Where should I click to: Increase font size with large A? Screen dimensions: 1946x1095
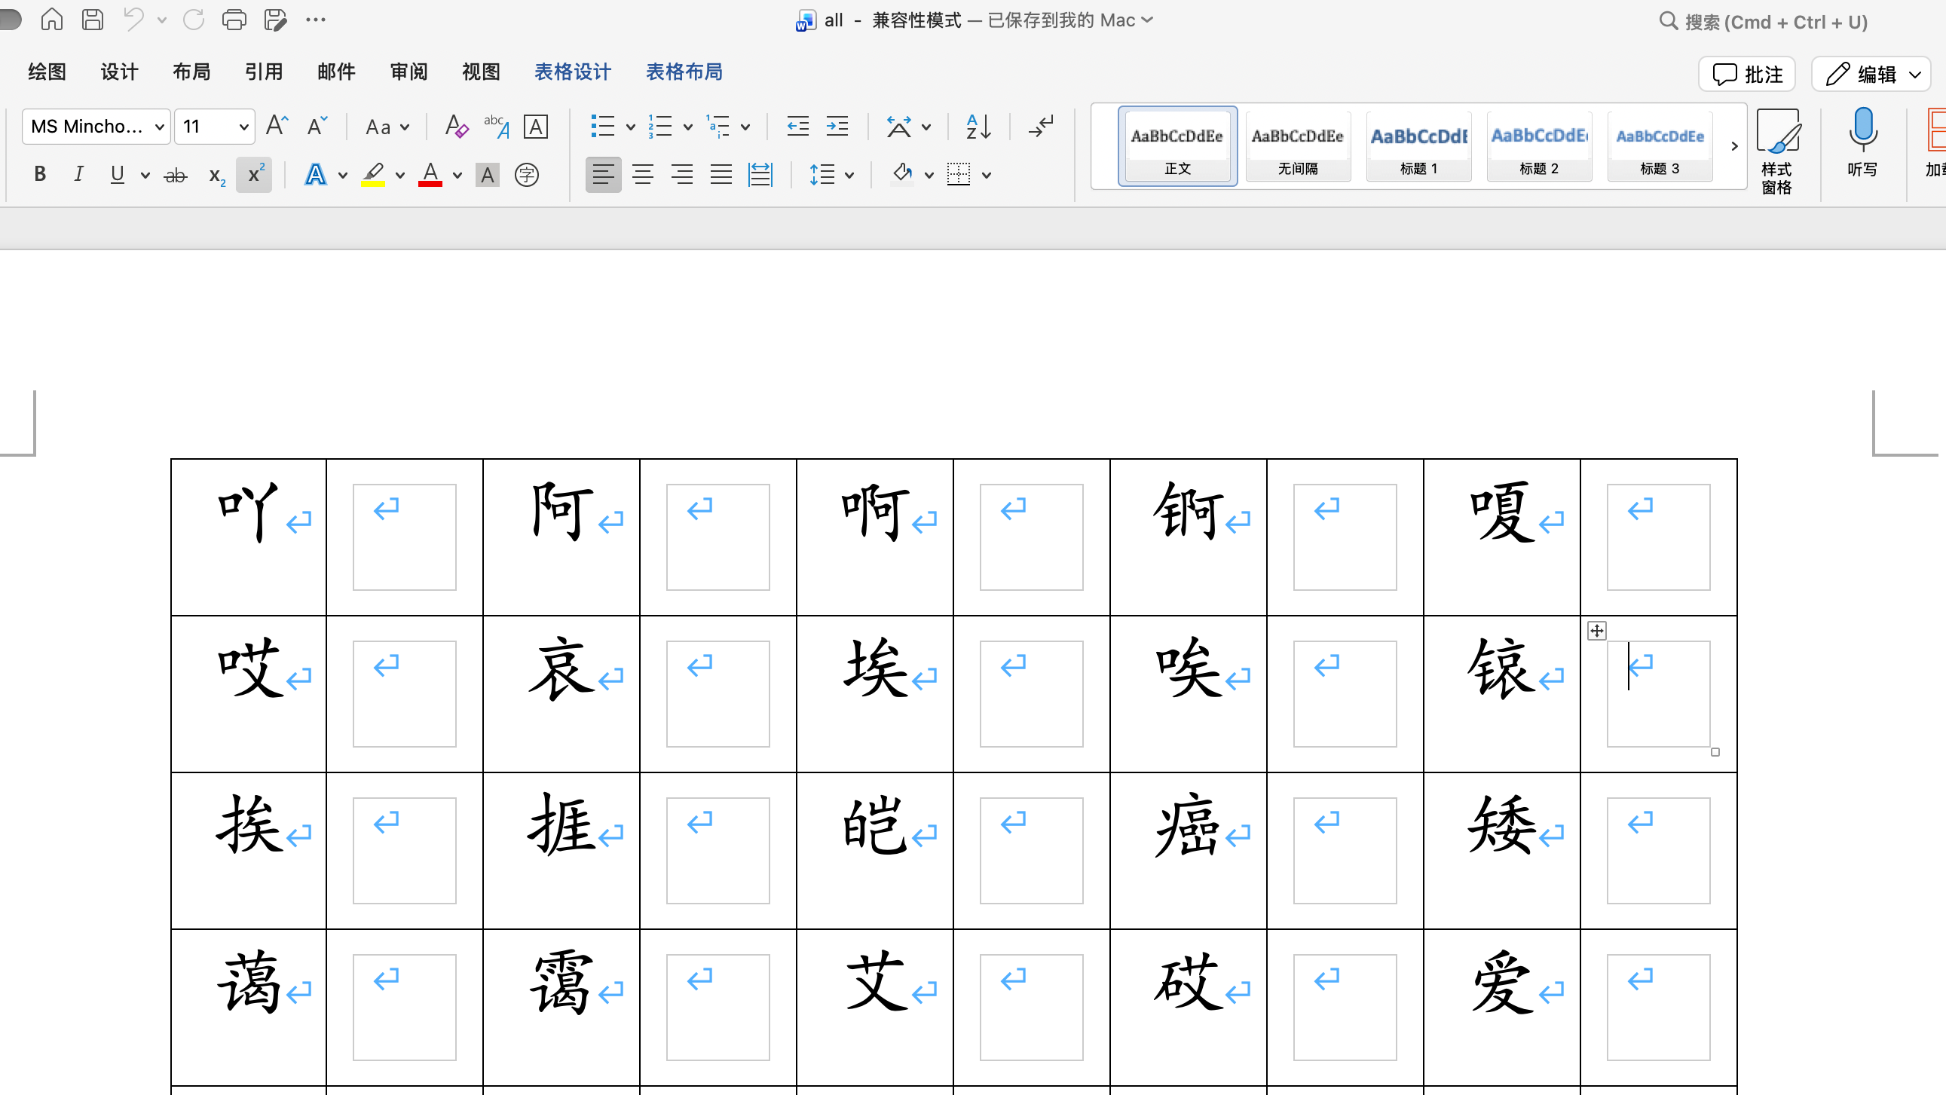[277, 126]
